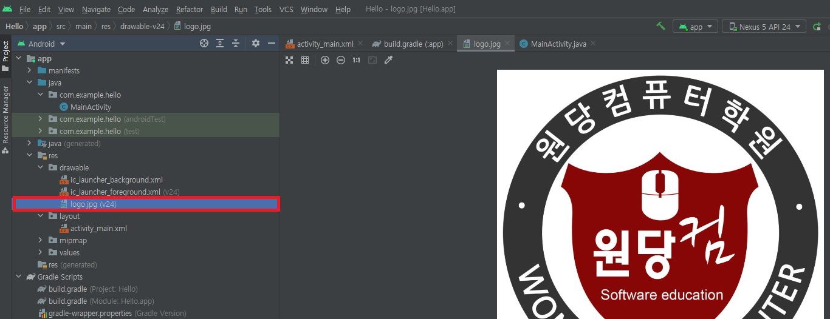The width and height of the screenshot is (830, 319).
Task: Open the Navigate menu
Action: tap(96, 9)
